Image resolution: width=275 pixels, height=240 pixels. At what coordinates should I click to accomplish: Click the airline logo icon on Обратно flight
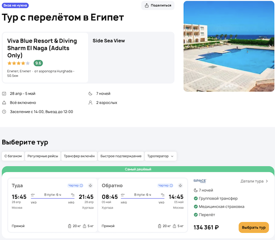tap(180, 185)
